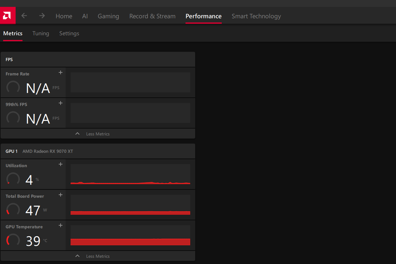Click plus icon on Utilization row

click(61, 164)
